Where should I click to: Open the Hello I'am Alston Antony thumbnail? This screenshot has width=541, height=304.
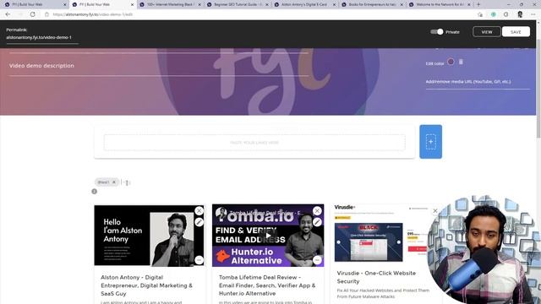(x=149, y=236)
